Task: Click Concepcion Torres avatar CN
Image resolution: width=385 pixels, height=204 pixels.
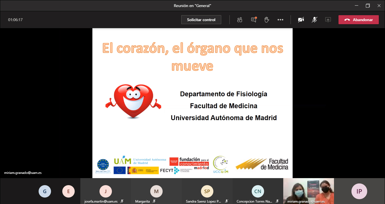Action: tap(258, 191)
